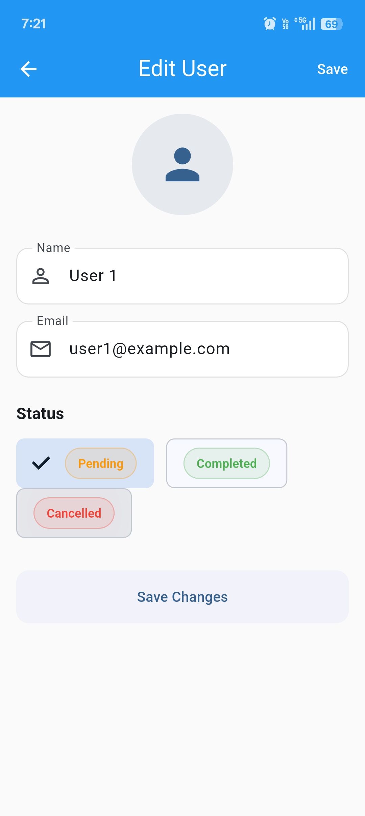Select the Cancelled status chip

(74, 513)
